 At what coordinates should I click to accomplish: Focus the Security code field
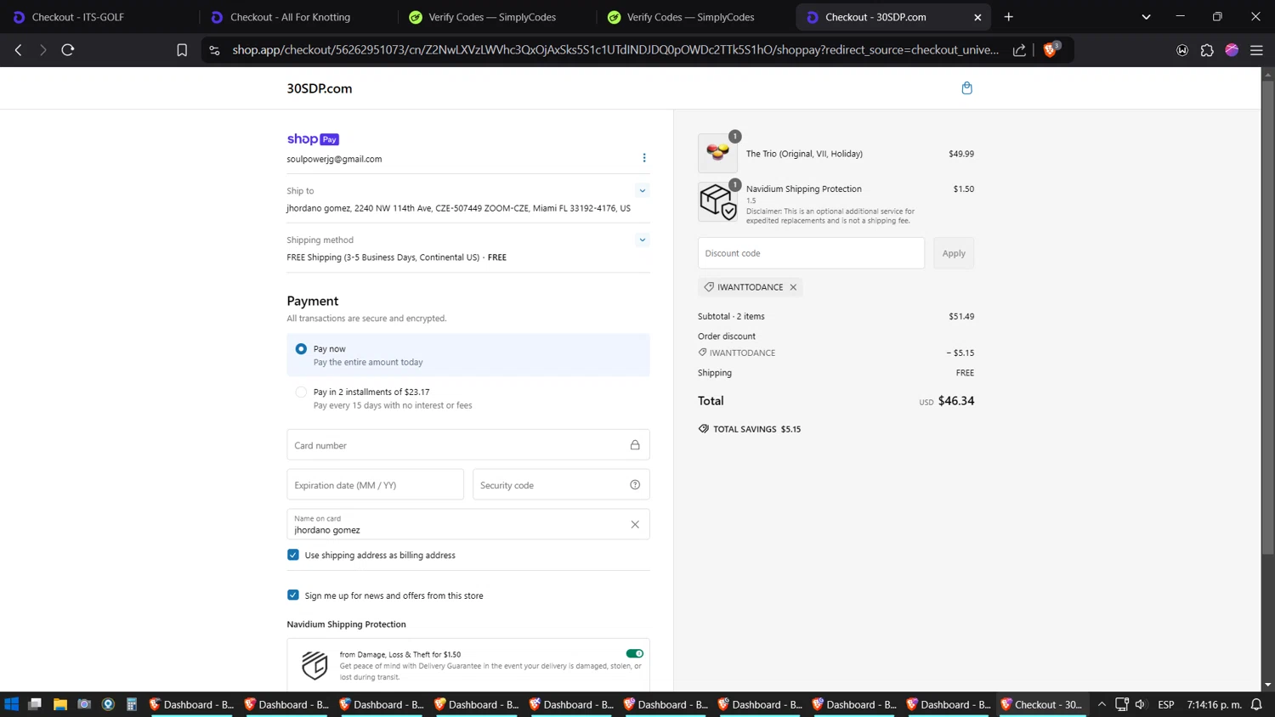pos(561,485)
